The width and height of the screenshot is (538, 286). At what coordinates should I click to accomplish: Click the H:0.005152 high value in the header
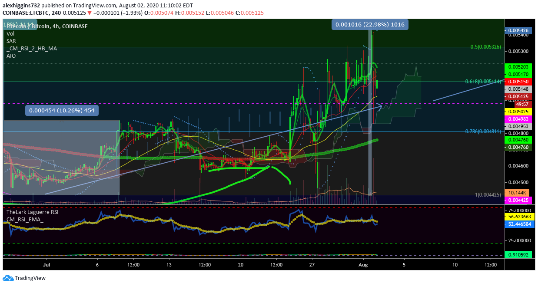189,13
